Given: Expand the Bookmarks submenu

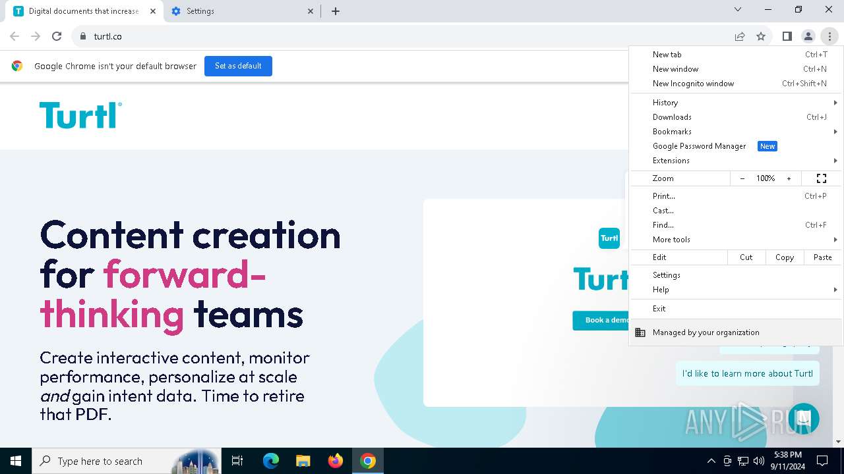Looking at the screenshot, I should 737,132.
